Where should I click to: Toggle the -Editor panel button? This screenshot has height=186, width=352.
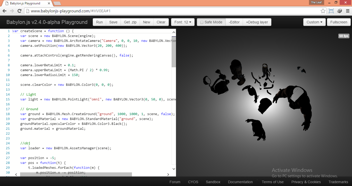[x=234, y=22]
